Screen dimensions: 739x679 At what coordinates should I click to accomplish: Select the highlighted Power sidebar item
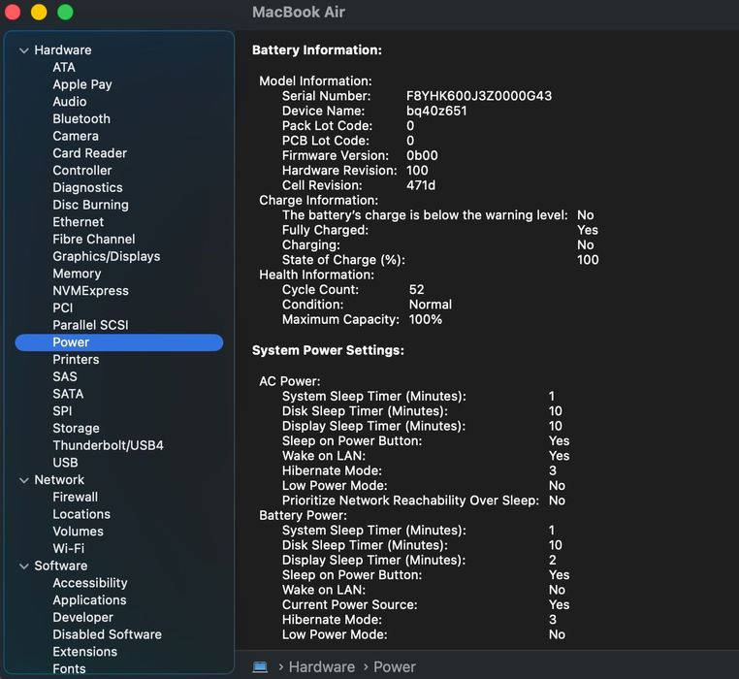pyautogui.click(x=118, y=342)
